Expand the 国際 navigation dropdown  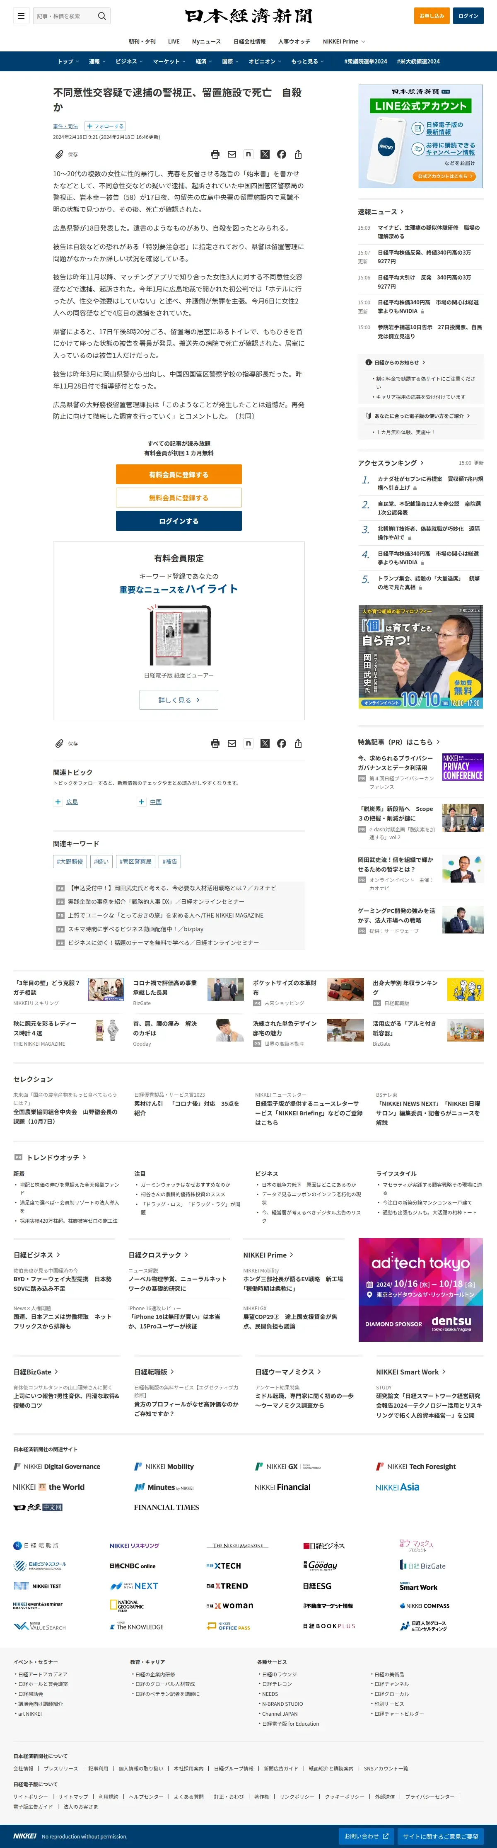click(x=230, y=62)
